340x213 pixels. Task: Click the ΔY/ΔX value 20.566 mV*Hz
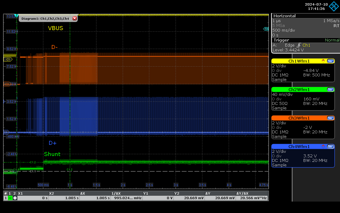pos(252,198)
